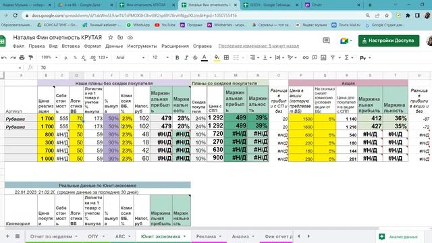Open text rotation dropdown
The image size is (432, 243).
[292, 57]
